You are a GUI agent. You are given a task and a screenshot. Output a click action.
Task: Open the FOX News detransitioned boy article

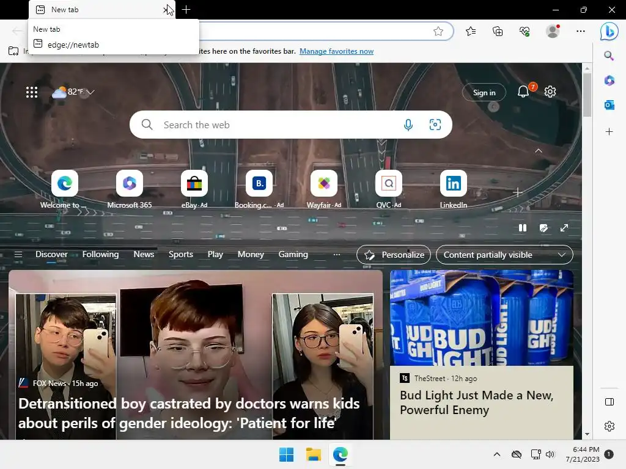tap(189, 413)
